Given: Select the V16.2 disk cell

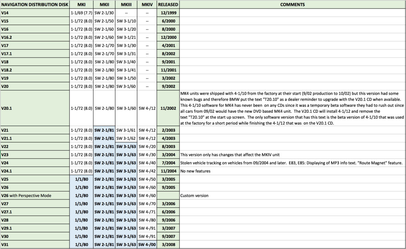Looking at the screenshot, I should click(x=35, y=37).
